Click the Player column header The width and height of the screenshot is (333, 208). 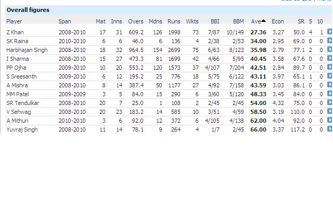(14, 21)
